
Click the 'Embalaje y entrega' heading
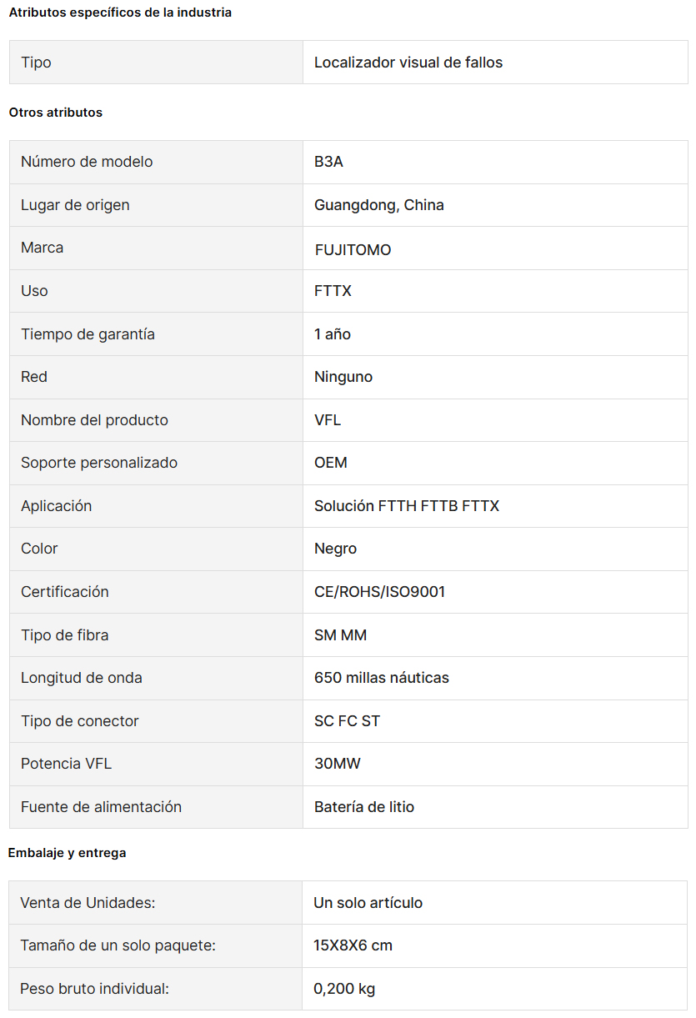pos(67,853)
